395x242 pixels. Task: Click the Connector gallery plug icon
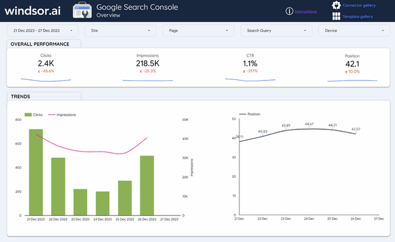(336, 5)
